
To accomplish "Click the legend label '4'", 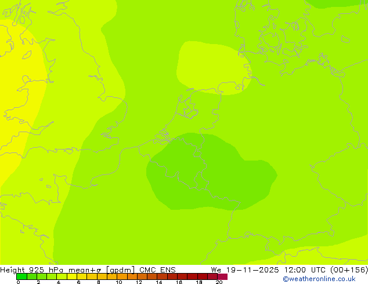I will click(59, 282).
